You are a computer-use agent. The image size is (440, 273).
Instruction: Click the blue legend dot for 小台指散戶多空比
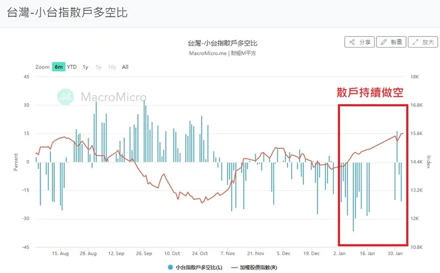pyautogui.click(x=170, y=268)
